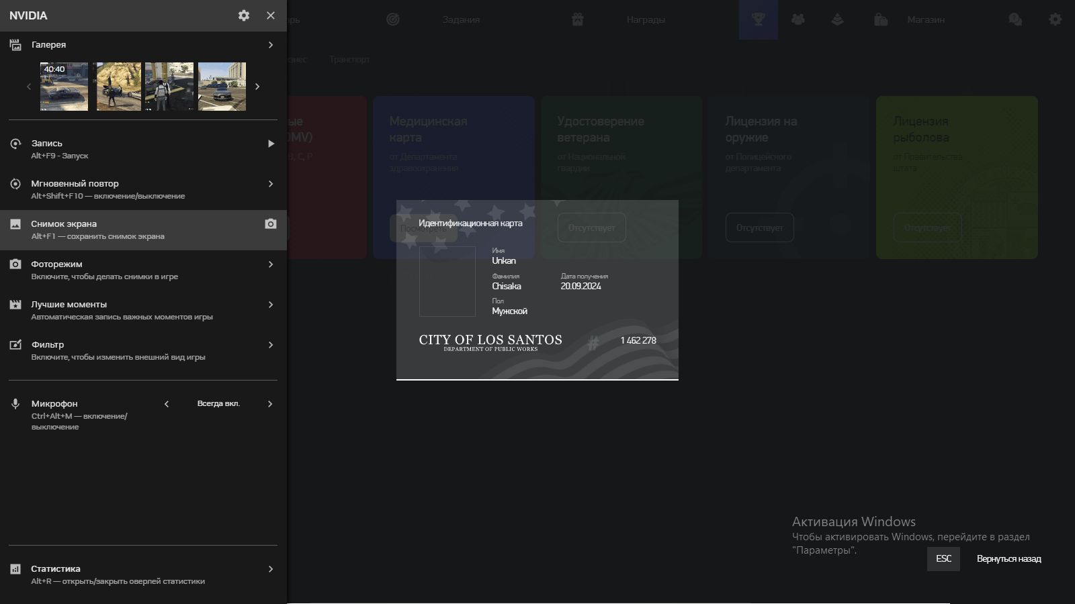Viewport: 1075px width, 604px height.
Task: Expand the Статистика options
Action: pos(271,569)
